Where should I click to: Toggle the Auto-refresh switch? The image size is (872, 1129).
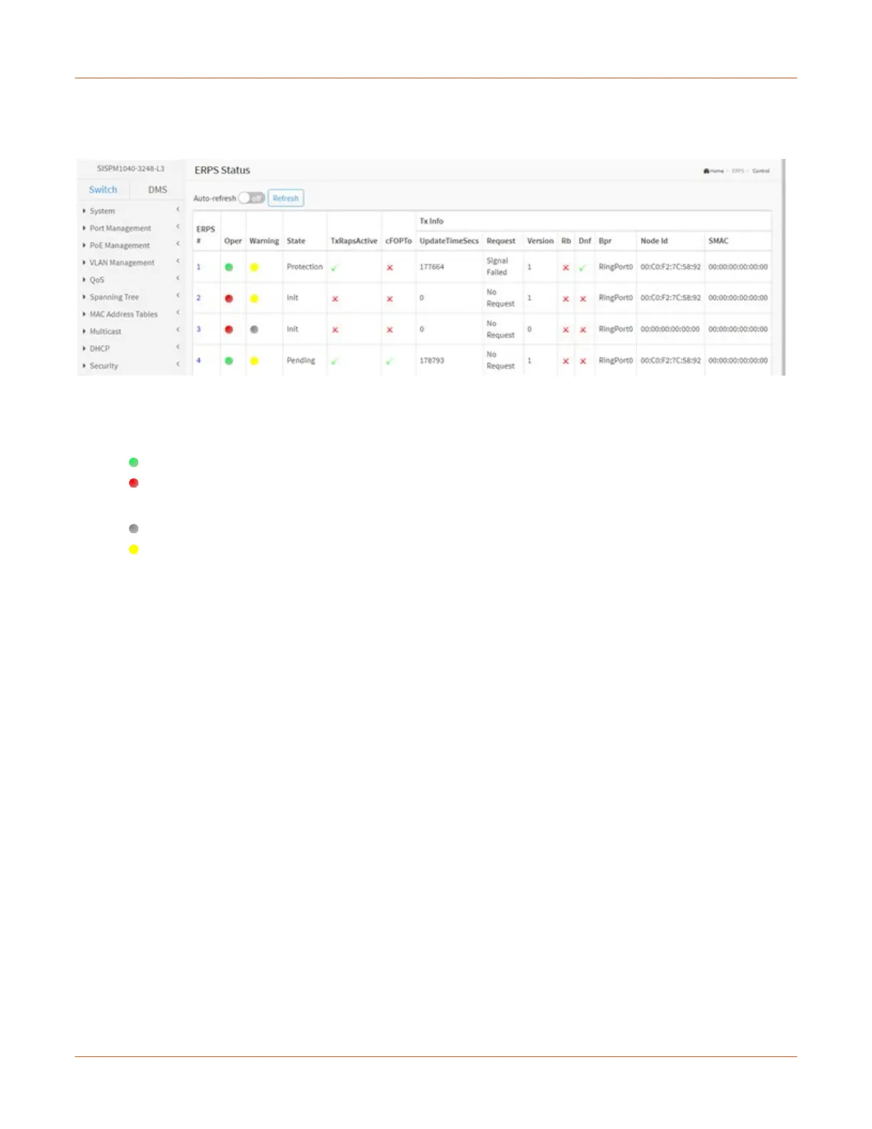click(x=251, y=198)
